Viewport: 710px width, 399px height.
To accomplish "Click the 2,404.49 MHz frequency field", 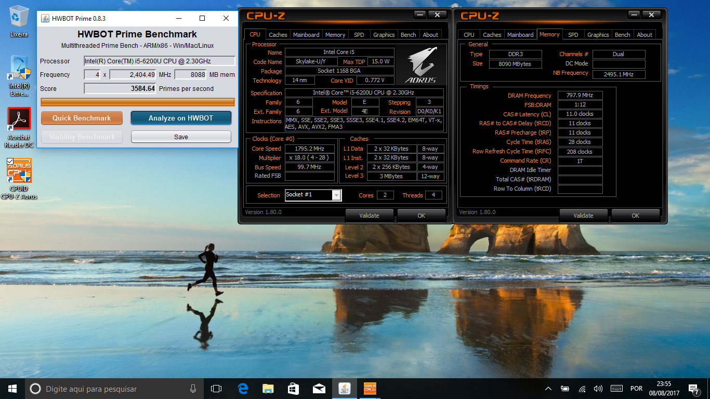I will tap(133, 74).
